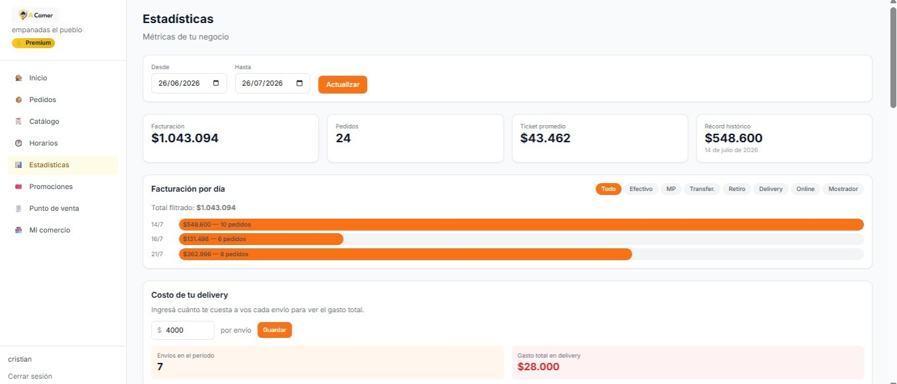
Task: Filter billing by Efectivo
Action: 641,189
